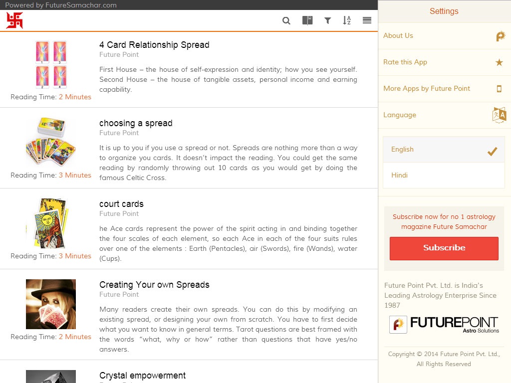511x383 pixels.
Task: Click the checkmark next to English
Action: point(492,151)
